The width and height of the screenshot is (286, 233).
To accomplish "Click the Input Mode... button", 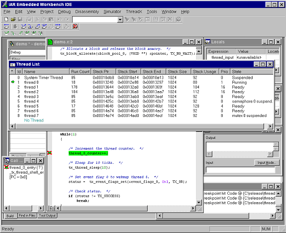I will pos(267,163).
